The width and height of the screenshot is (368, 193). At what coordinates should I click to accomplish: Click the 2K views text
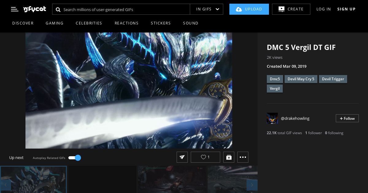[x=274, y=58]
